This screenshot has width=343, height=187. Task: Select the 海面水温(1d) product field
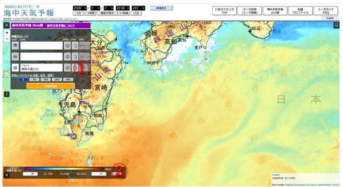[41, 67]
